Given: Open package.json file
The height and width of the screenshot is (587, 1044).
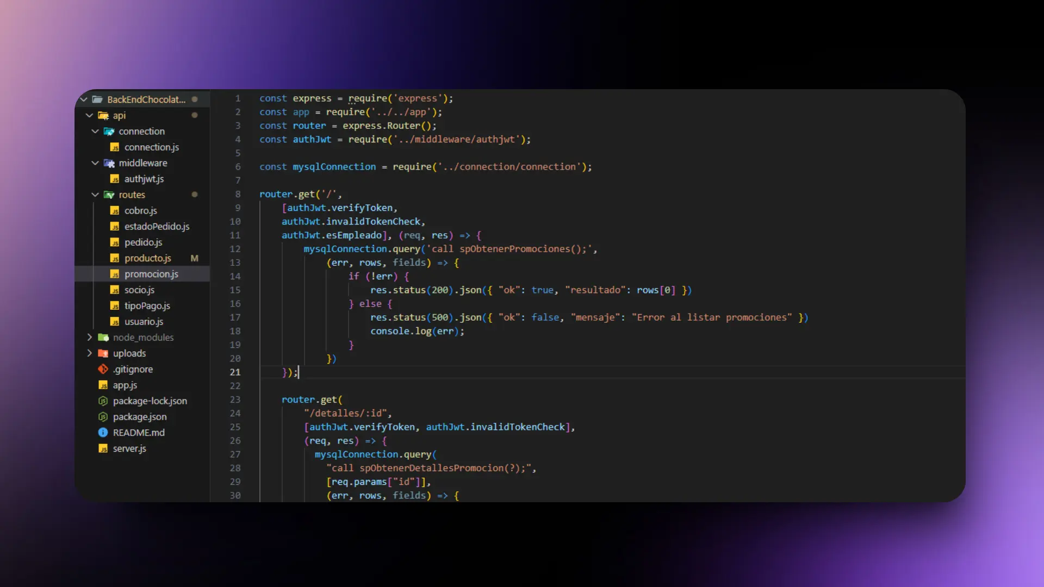Looking at the screenshot, I should pyautogui.click(x=140, y=417).
